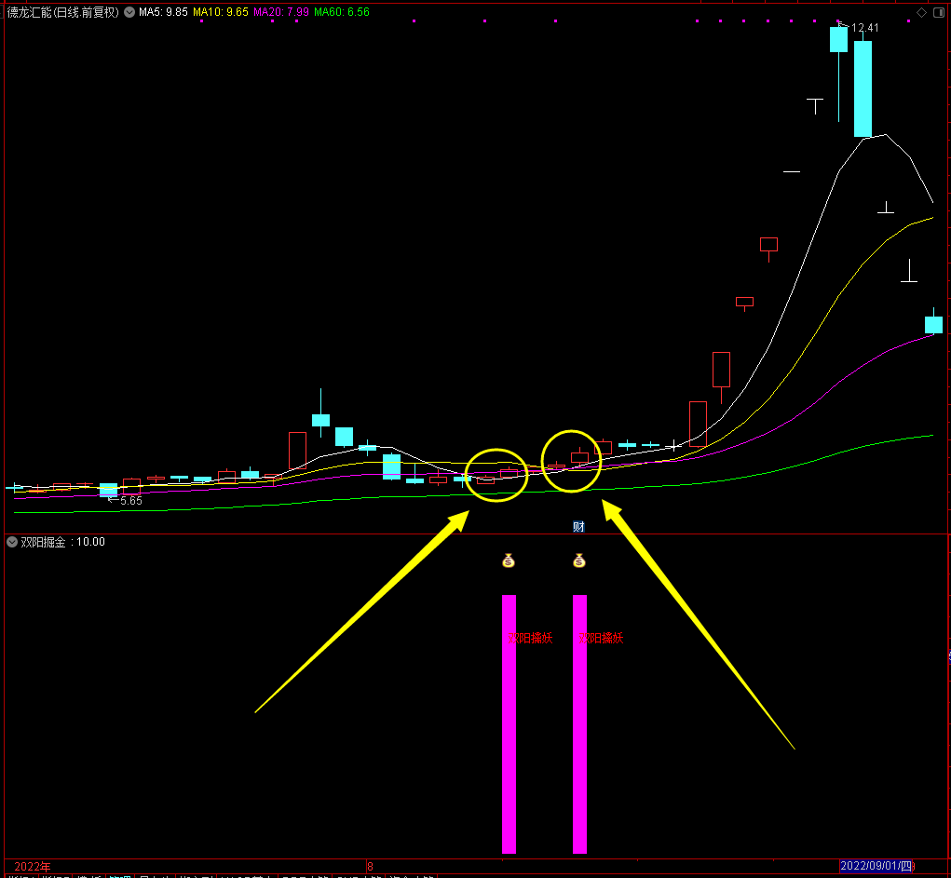Screen dimensions: 951x878
Task: Click the 2022/09/01/四 date marker
Action: point(876,866)
